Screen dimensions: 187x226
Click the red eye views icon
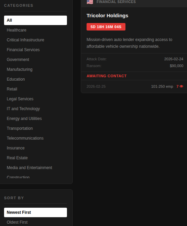coord(181,86)
